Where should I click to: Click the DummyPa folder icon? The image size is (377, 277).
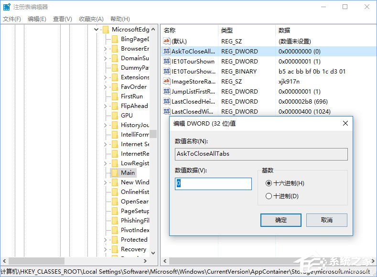tap(115, 68)
